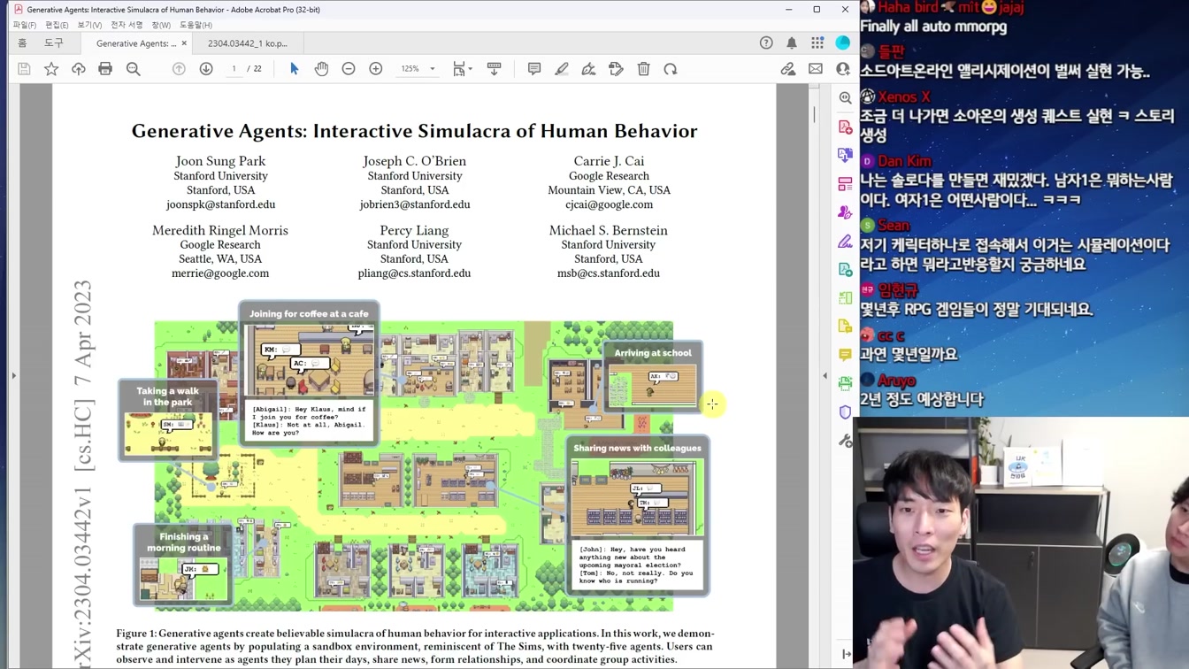The width and height of the screenshot is (1189, 669).
Task: Click the scrolling mode toolbar icon
Action: (x=494, y=69)
